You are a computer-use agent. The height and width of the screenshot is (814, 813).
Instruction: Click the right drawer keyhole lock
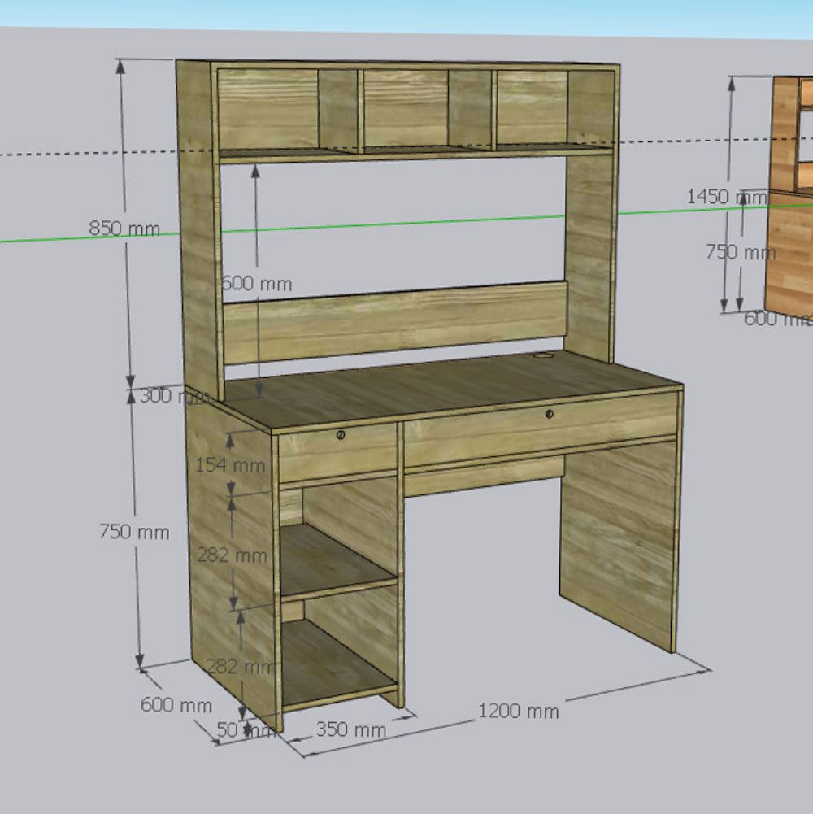pyautogui.click(x=550, y=414)
